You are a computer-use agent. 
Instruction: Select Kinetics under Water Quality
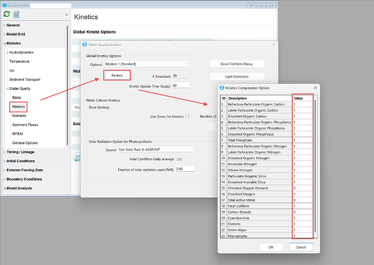click(18, 107)
